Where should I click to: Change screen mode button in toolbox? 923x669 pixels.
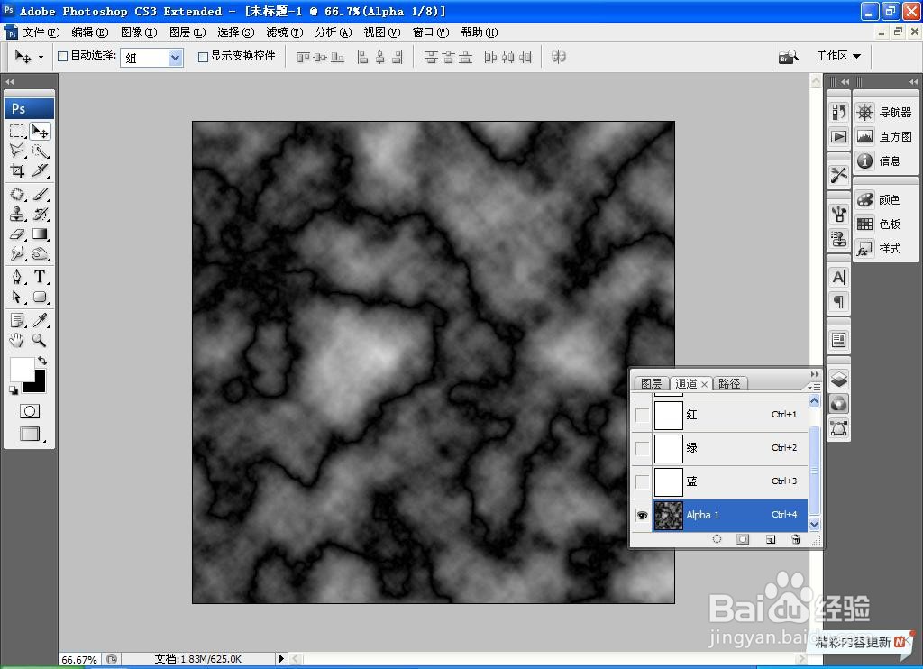pyautogui.click(x=31, y=434)
